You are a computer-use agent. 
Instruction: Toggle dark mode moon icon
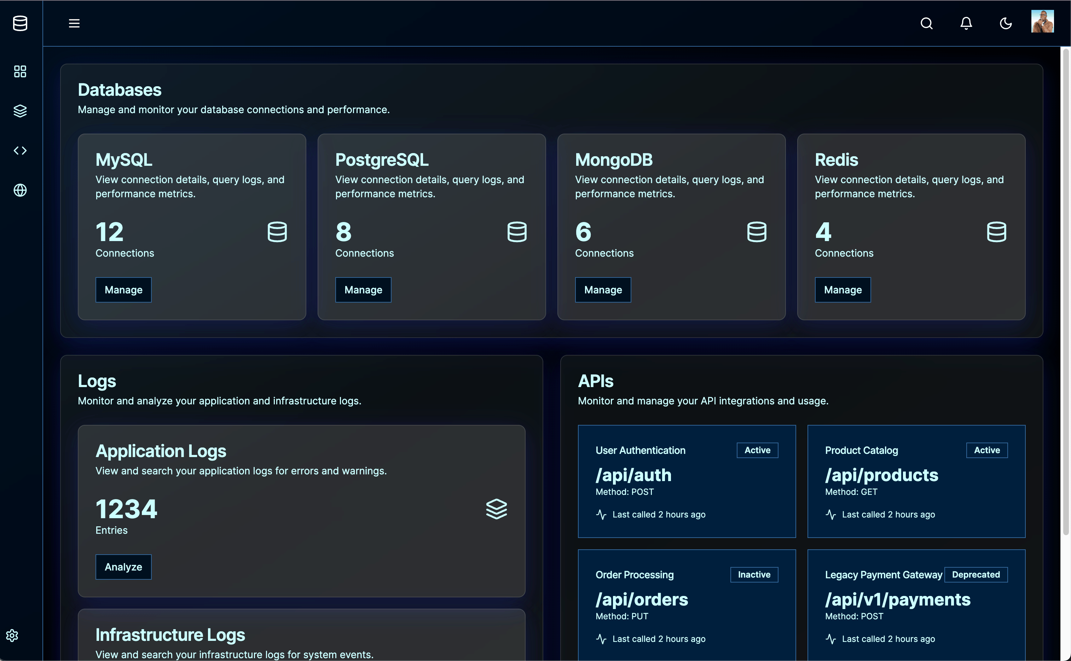[1006, 23]
